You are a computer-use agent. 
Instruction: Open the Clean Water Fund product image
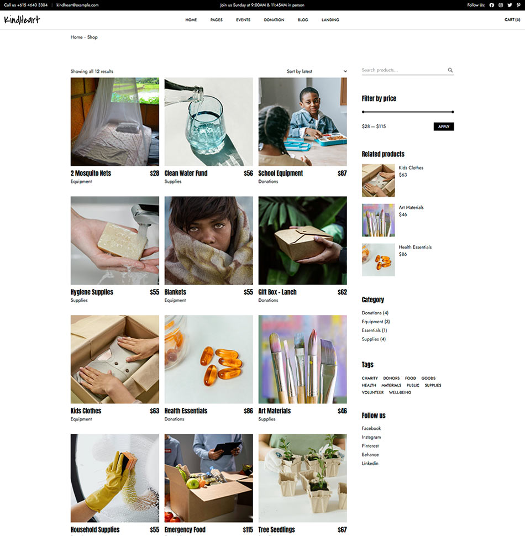click(x=208, y=122)
